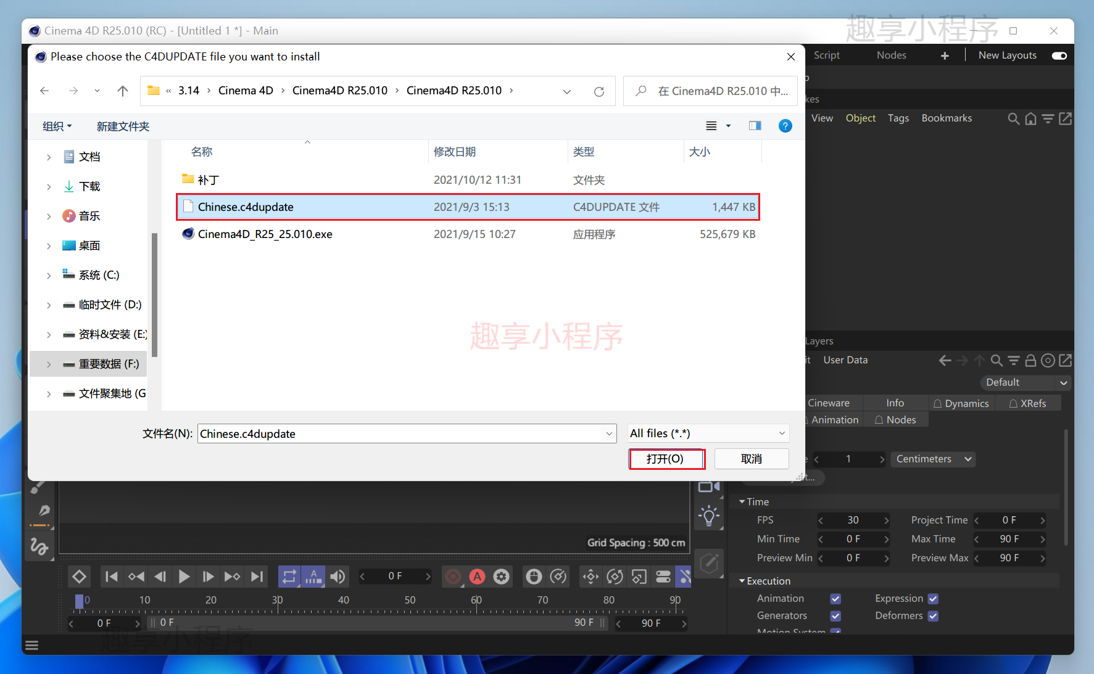The height and width of the screenshot is (674, 1094).
Task: Open Attribute Manager search icon
Action: (997, 360)
